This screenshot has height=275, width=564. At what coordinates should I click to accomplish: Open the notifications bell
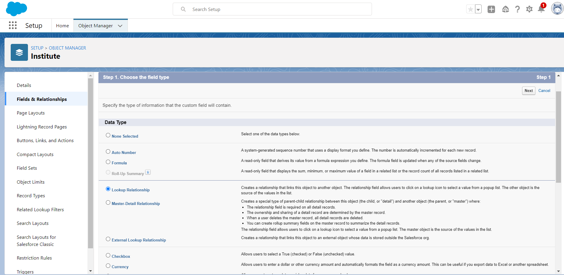click(541, 9)
